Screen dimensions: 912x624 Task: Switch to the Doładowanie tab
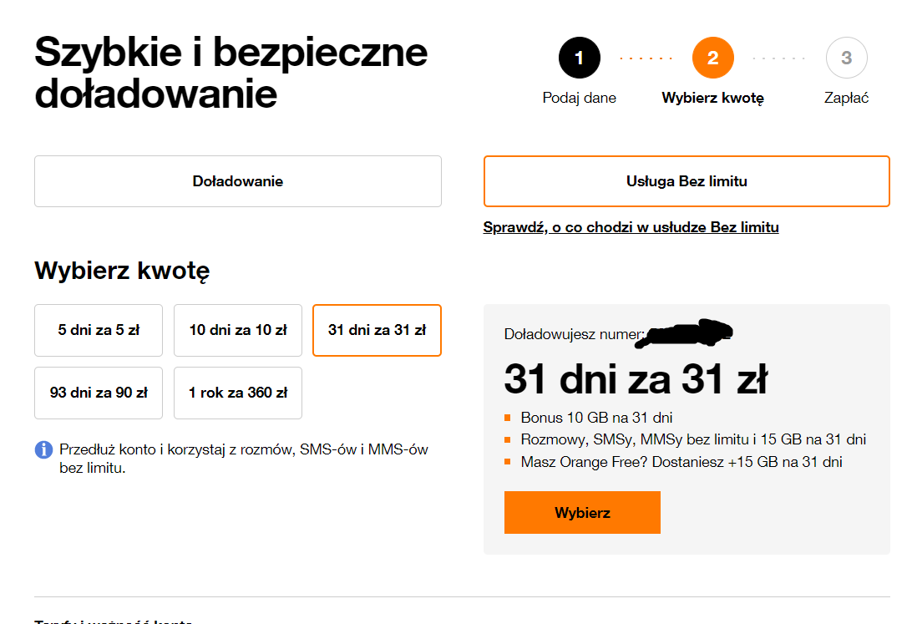tap(237, 181)
